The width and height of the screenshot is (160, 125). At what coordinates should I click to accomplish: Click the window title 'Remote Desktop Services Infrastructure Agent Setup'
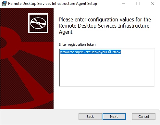tap(53, 4)
